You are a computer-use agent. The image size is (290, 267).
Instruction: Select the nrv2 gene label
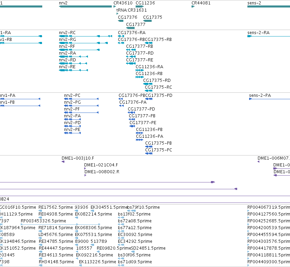[x=63, y=3]
